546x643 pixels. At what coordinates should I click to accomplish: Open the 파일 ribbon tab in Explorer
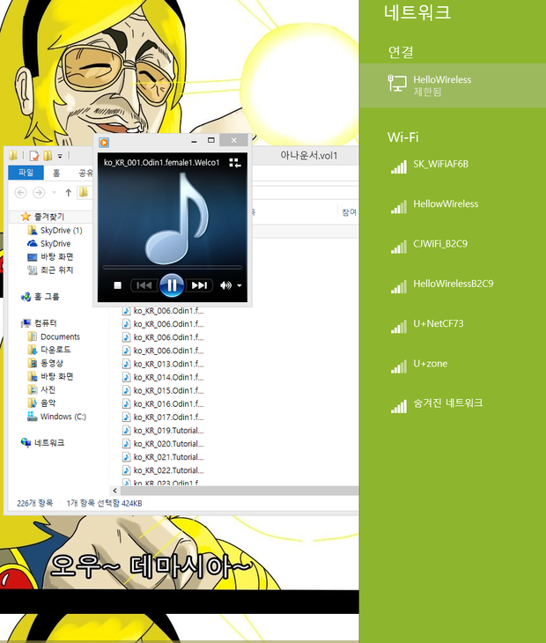tap(26, 173)
